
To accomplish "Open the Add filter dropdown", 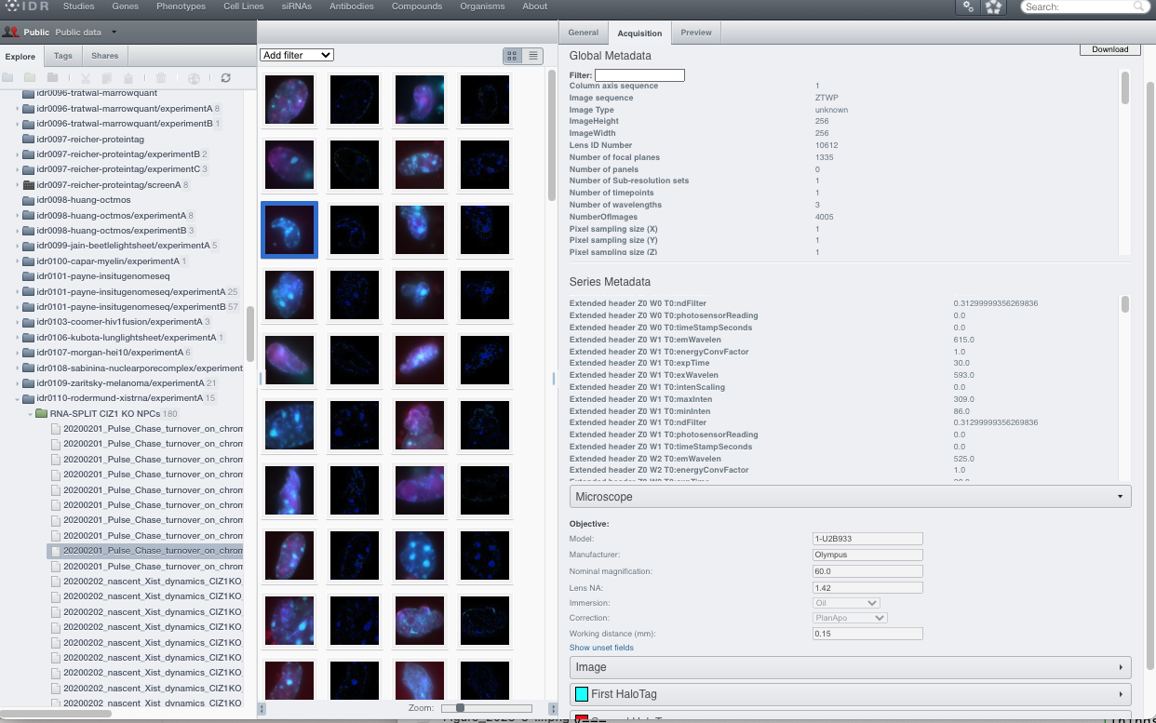I will tap(296, 56).
